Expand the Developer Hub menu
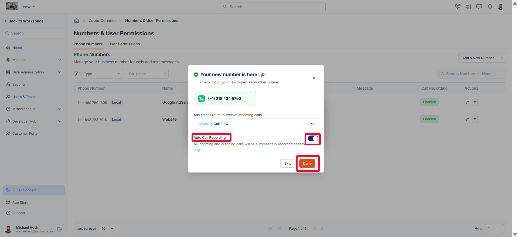Screen dimensions: 518x237 pos(34,121)
